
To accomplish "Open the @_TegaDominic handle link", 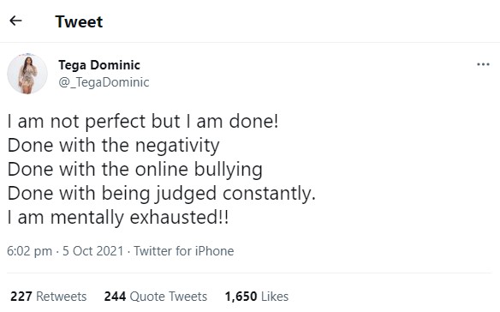I will 104,82.
